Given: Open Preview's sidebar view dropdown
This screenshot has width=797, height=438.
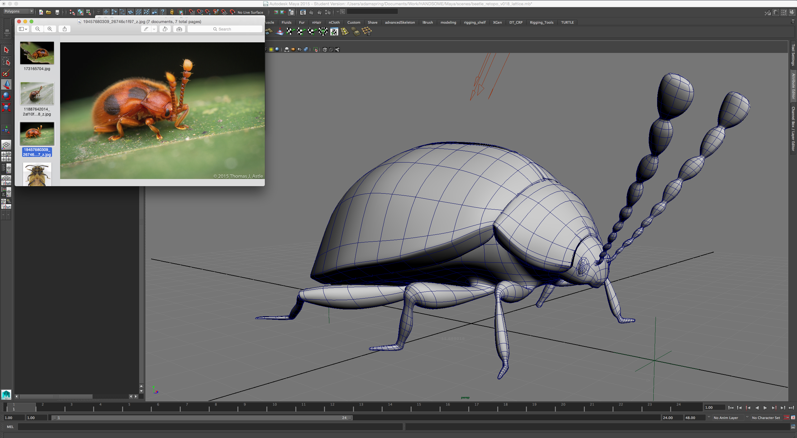Looking at the screenshot, I should [x=23, y=29].
